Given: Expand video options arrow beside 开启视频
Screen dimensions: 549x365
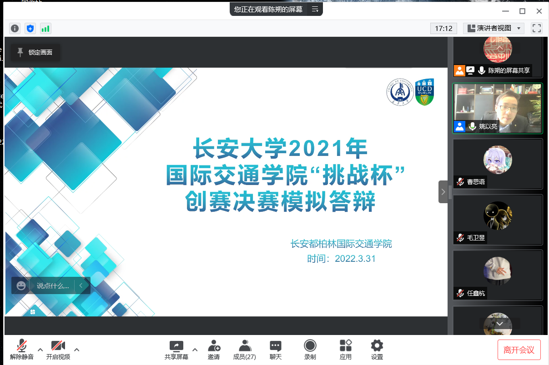Looking at the screenshot, I should 77,350.
